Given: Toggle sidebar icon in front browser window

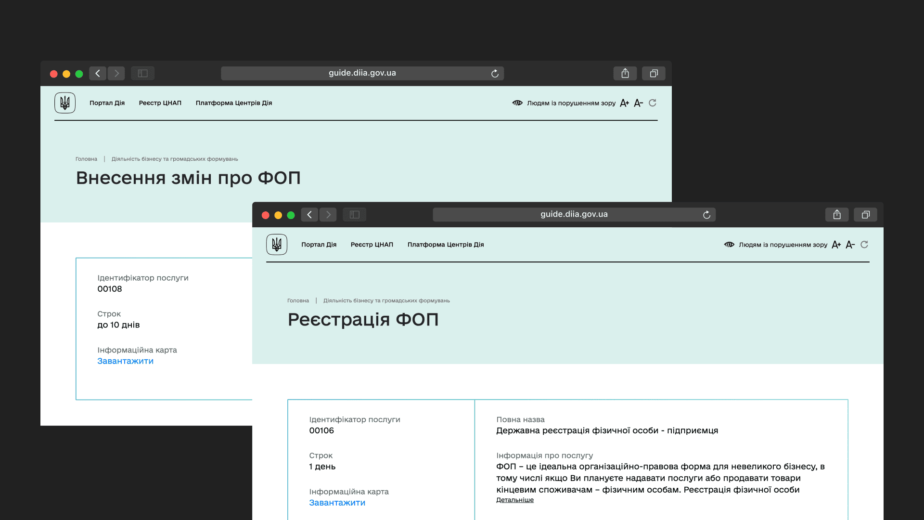Looking at the screenshot, I should (355, 215).
